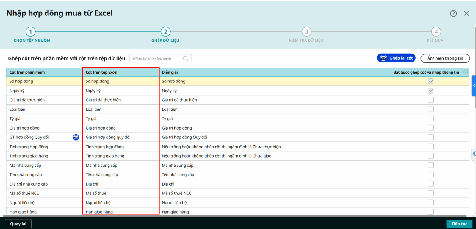Select step 4 Kết quả circle
476x229 pixels.
pos(436,32)
